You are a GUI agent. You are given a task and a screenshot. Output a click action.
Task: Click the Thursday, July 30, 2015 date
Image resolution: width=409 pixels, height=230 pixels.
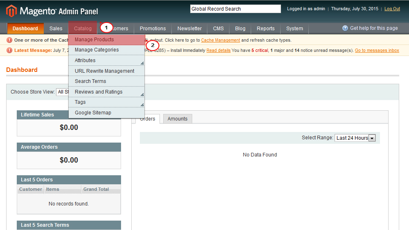pyautogui.click(x=355, y=9)
